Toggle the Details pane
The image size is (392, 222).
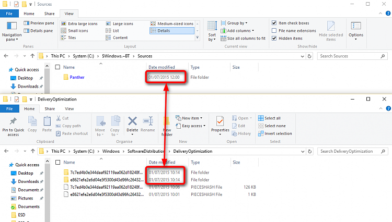pyautogui.click(x=38, y=31)
